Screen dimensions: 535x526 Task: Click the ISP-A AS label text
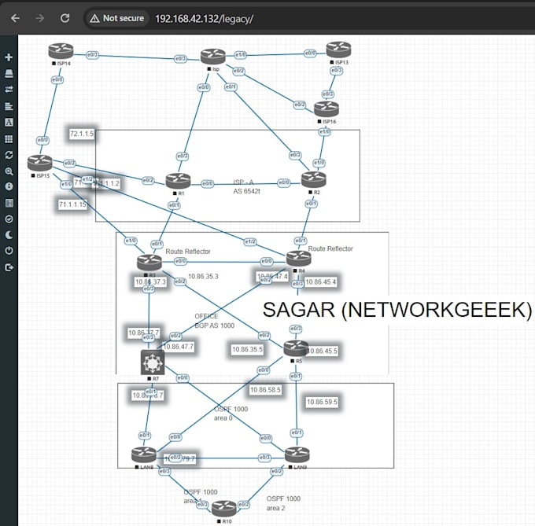pyautogui.click(x=246, y=187)
